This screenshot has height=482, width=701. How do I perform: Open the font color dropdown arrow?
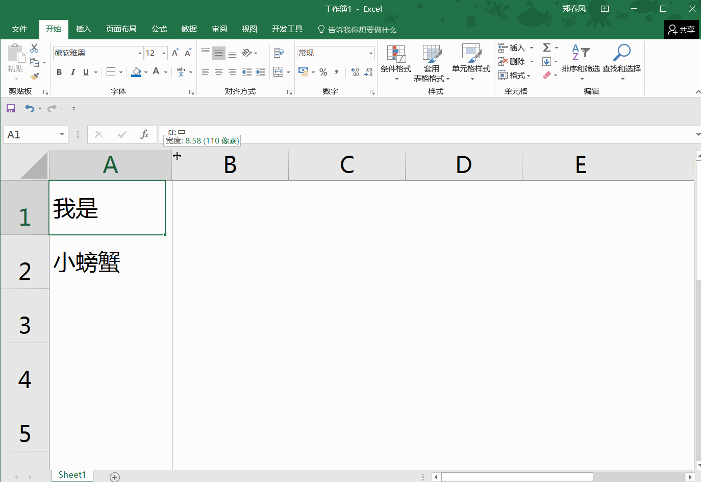(166, 72)
